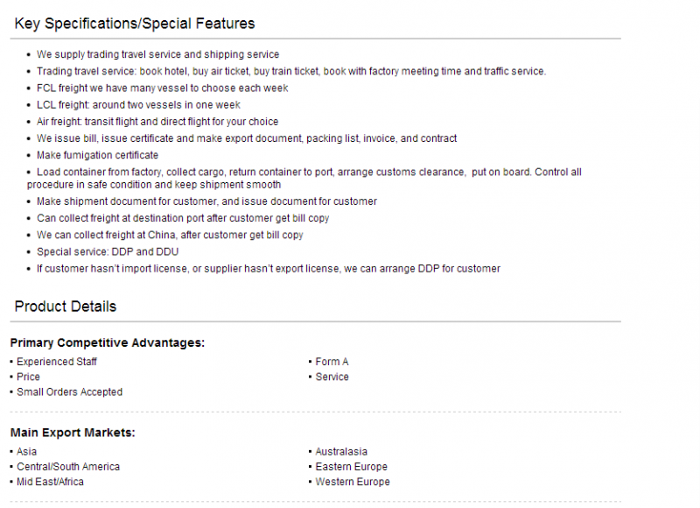Click the LCL freight bullet text
700x508 pixels.
[138, 105]
